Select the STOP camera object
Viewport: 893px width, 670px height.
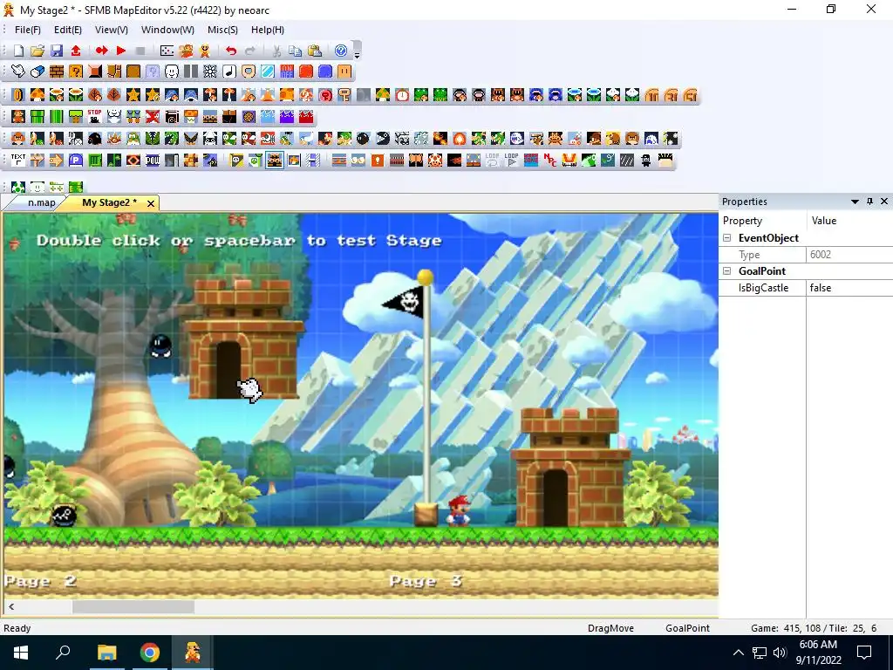pos(94,117)
